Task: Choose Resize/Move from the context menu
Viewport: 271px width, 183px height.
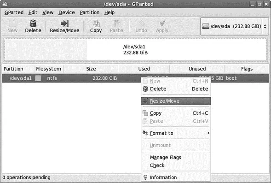Action: (176, 101)
